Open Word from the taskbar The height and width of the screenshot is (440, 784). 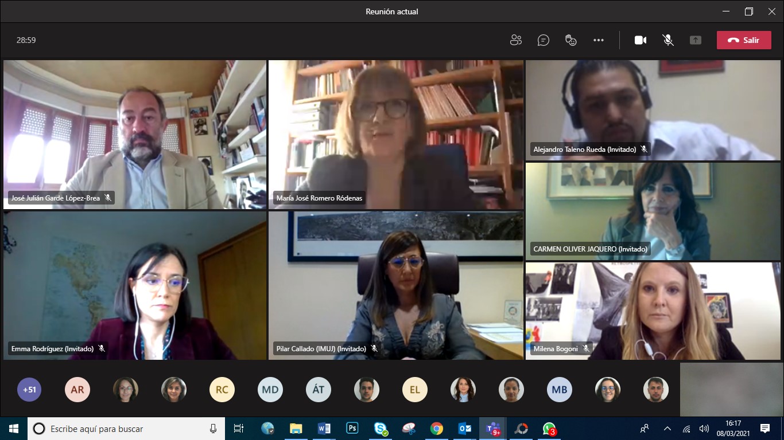point(324,429)
